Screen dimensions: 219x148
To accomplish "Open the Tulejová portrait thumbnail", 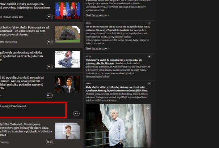I will [x=67, y=131].
